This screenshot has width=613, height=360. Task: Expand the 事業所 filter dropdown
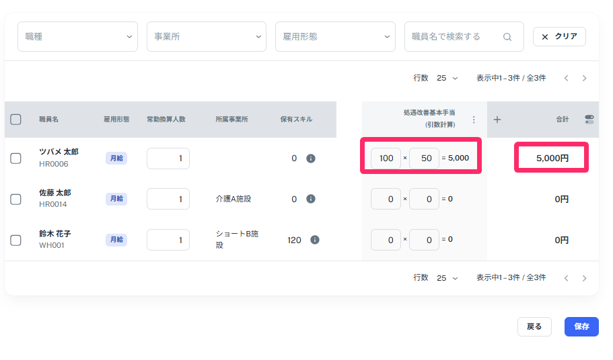pos(207,37)
